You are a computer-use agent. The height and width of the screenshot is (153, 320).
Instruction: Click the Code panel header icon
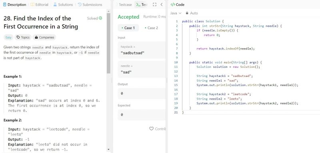[173, 4]
